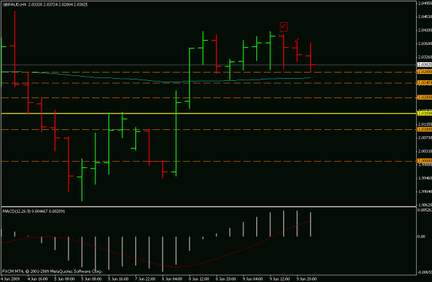Click the orange 2.01000 price label

click(424, 129)
